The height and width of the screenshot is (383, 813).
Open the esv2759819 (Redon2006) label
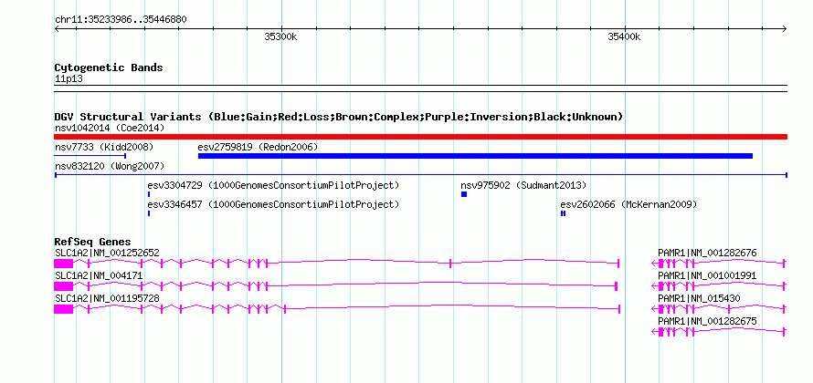point(258,147)
